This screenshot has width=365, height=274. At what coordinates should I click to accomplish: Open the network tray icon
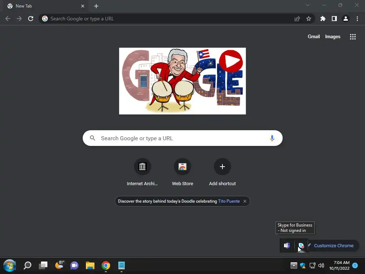click(312, 265)
